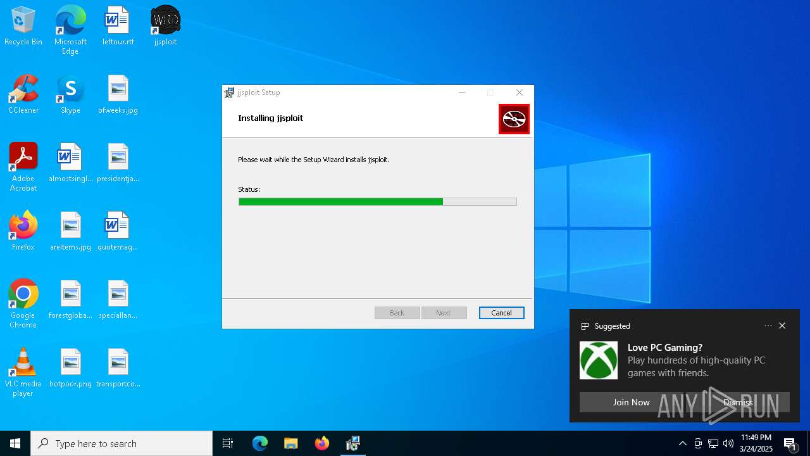
Task: Click the disabled Back button
Action: click(x=397, y=313)
